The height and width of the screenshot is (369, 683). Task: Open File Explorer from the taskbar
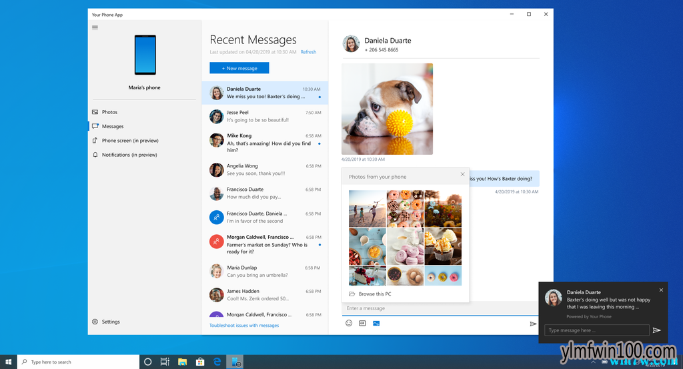[x=183, y=362]
